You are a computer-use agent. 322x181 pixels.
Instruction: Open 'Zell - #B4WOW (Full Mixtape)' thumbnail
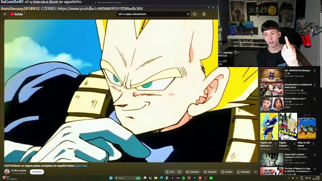tap(272, 75)
